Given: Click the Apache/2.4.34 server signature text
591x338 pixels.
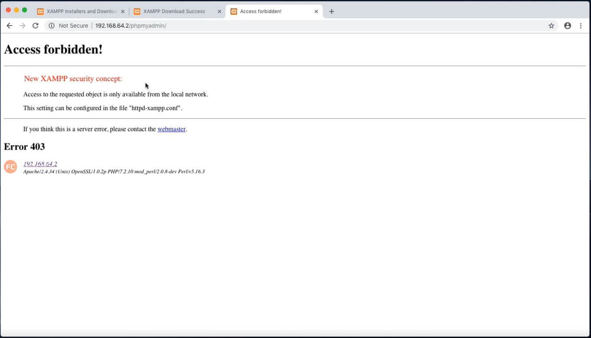Looking at the screenshot, I should click(114, 172).
